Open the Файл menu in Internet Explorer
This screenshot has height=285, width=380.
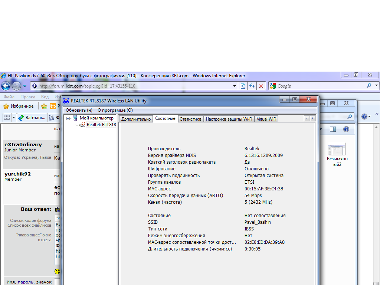click(x=9, y=97)
